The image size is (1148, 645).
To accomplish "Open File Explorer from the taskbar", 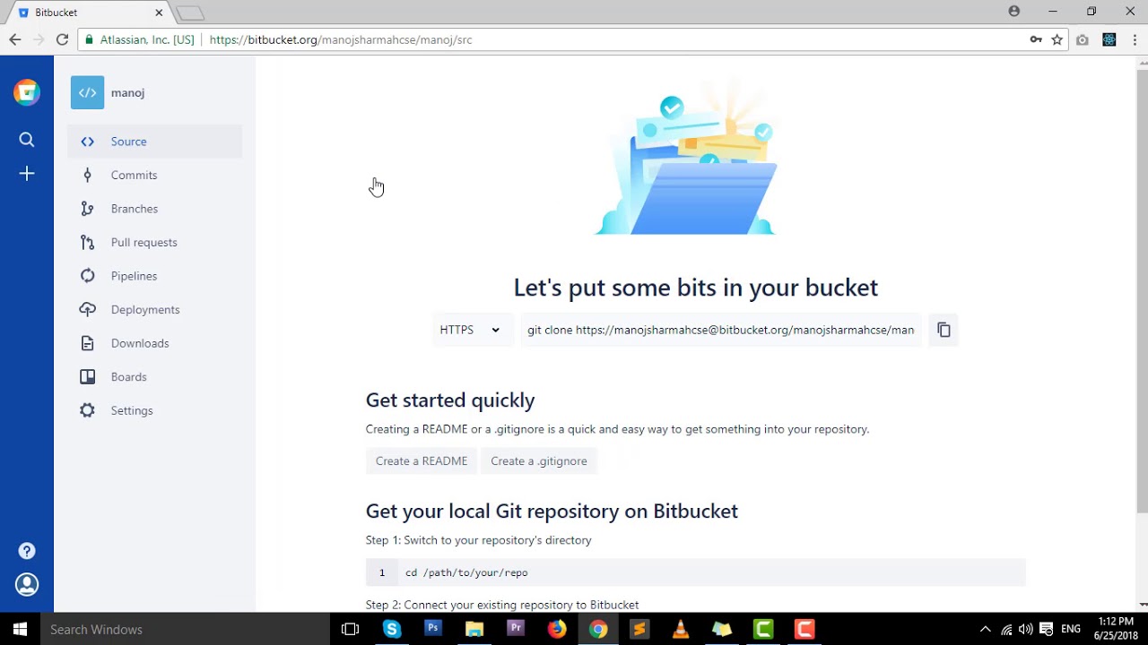I will pos(474,629).
